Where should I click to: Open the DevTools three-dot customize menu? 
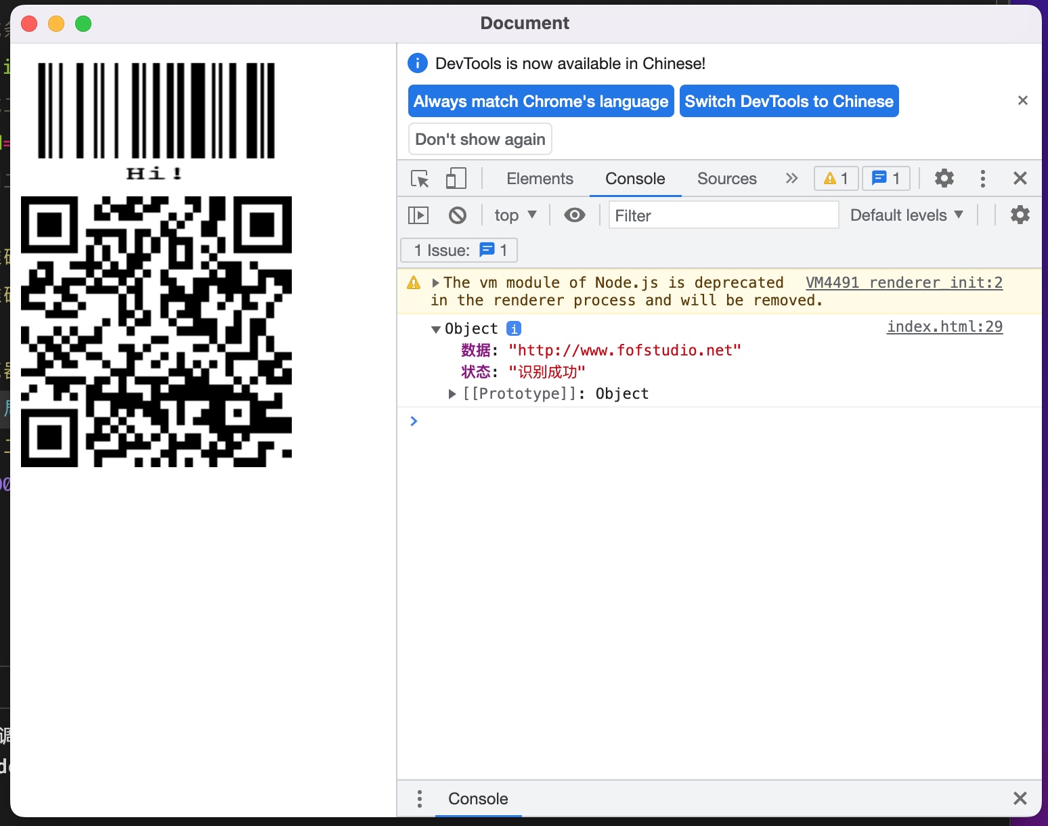click(x=983, y=178)
